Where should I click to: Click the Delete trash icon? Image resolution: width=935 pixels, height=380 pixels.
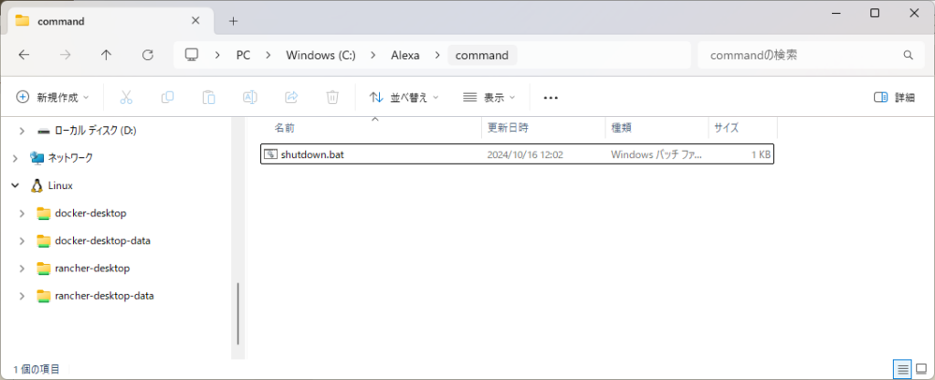(333, 97)
